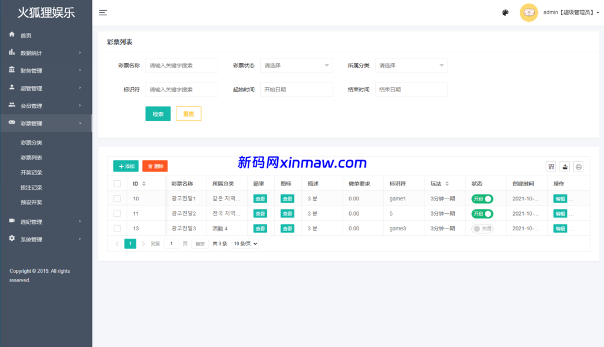Enable the status switch for game3
Viewport: 604px width, 347px height.
(x=482, y=229)
